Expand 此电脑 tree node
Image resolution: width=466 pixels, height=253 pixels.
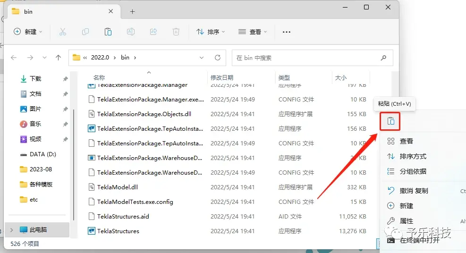click(12, 230)
